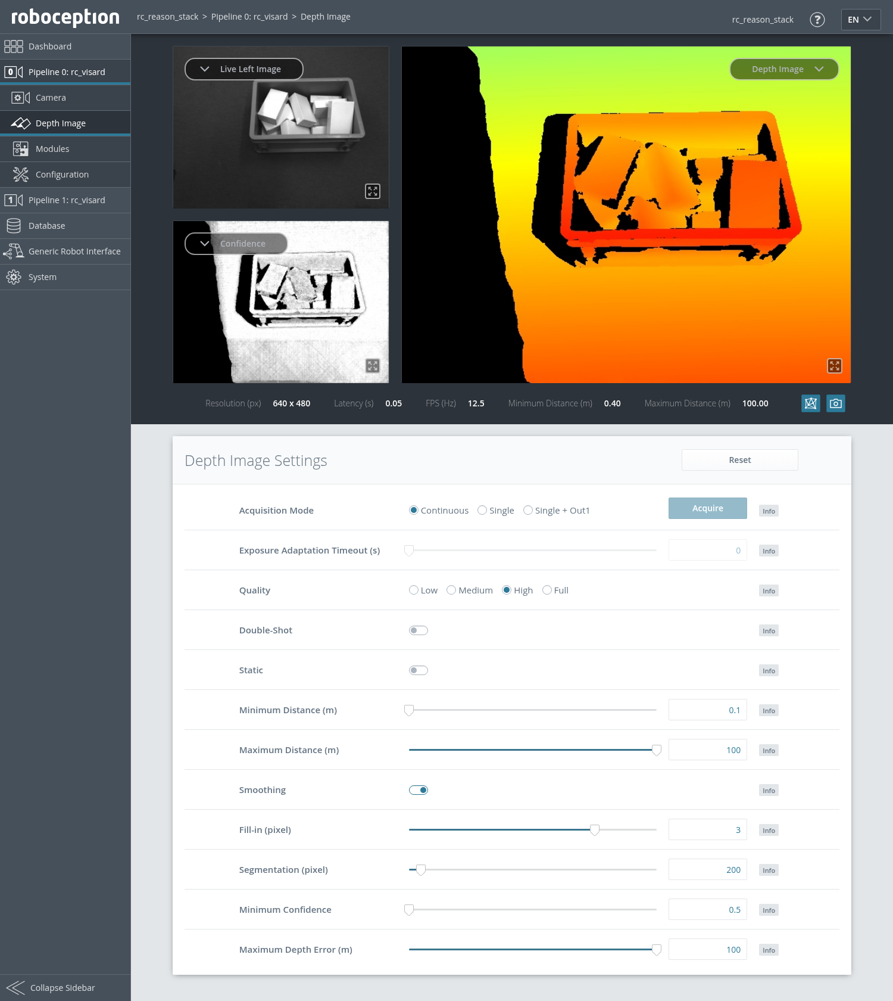893x1001 pixels.
Task: Click the camera snapshot icon
Action: pyautogui.click(x=835, y=403)
